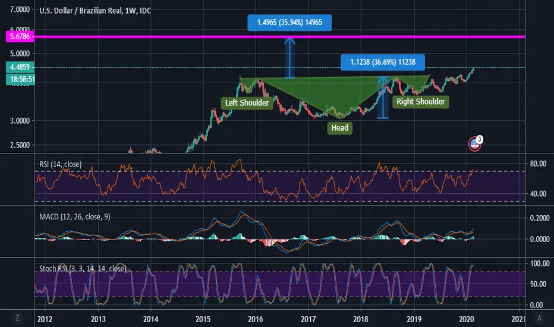Screen dimensions: 554x327
Task: Select the Left Shoulder label
Action: click(x=247, y=103)
